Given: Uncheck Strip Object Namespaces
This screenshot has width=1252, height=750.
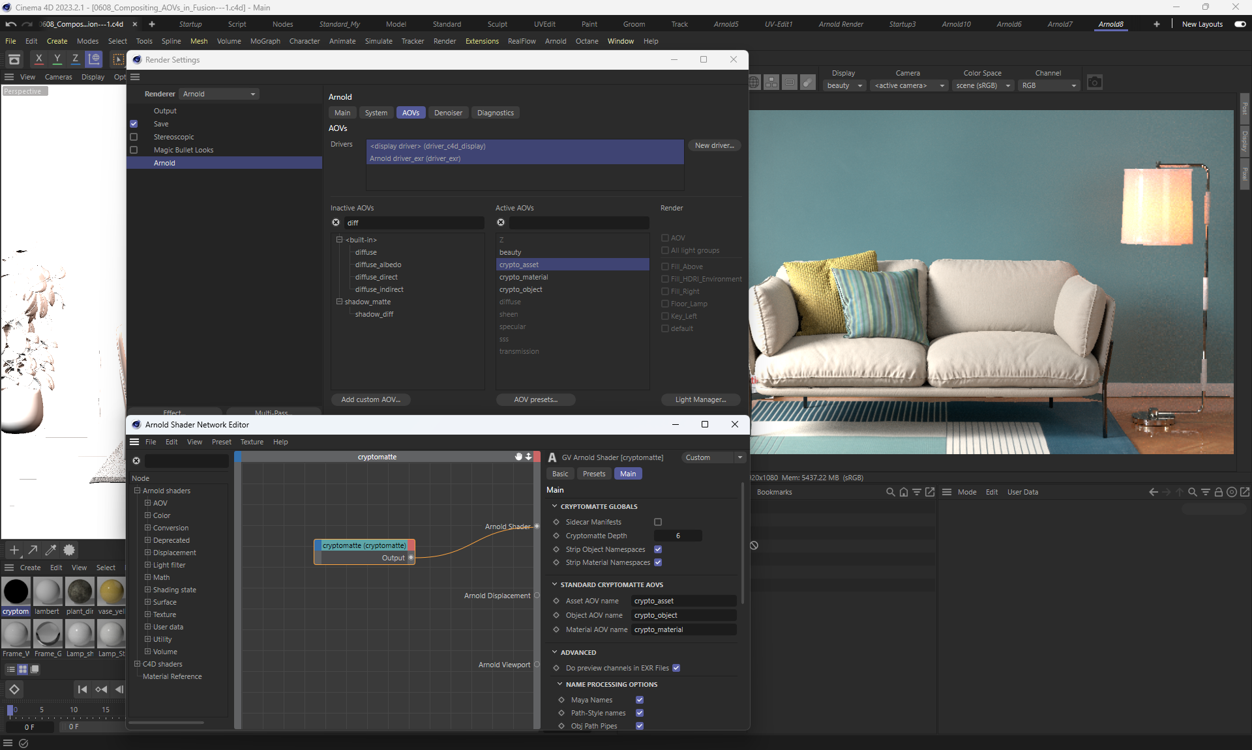Looking at the screenshot, I should (658, 549).
